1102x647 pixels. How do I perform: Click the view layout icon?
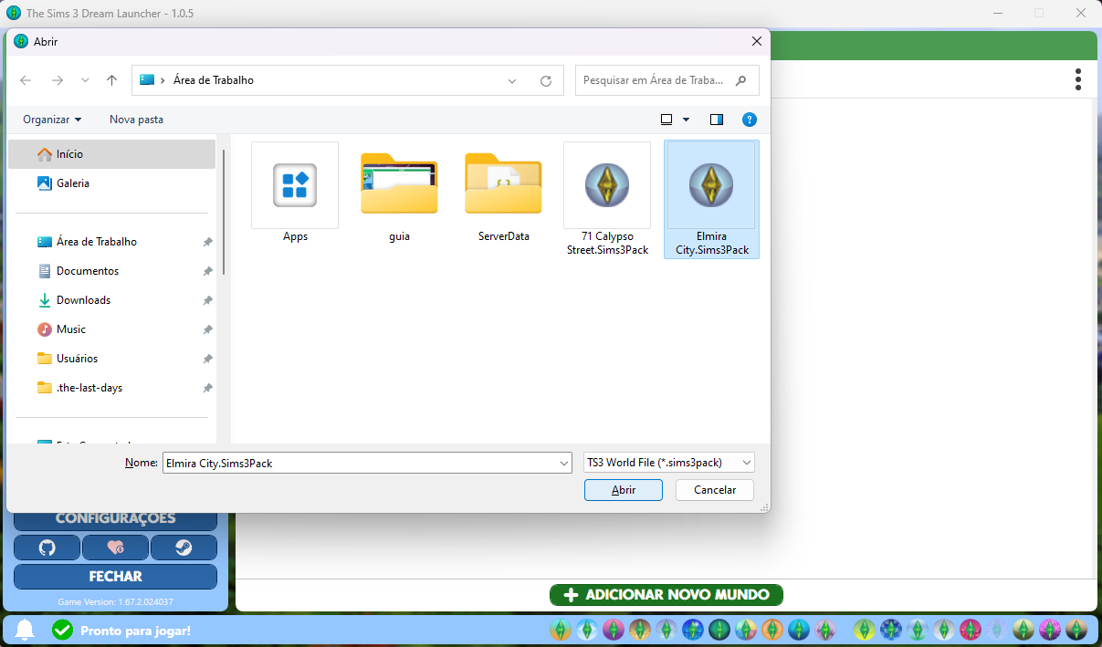(666, 120)
